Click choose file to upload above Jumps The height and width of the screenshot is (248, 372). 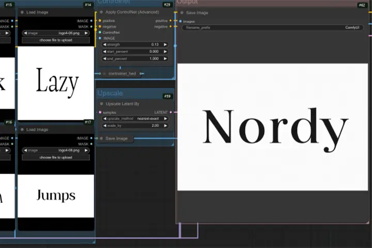[x=56, y=158]
